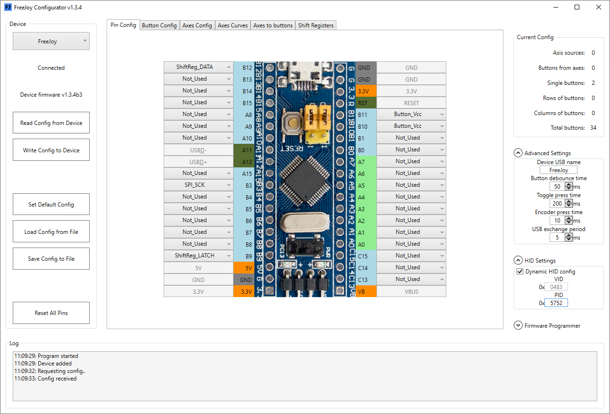Click the 'Requesting config..' log entry
610x414 pixels.
[x=50, y=371]
